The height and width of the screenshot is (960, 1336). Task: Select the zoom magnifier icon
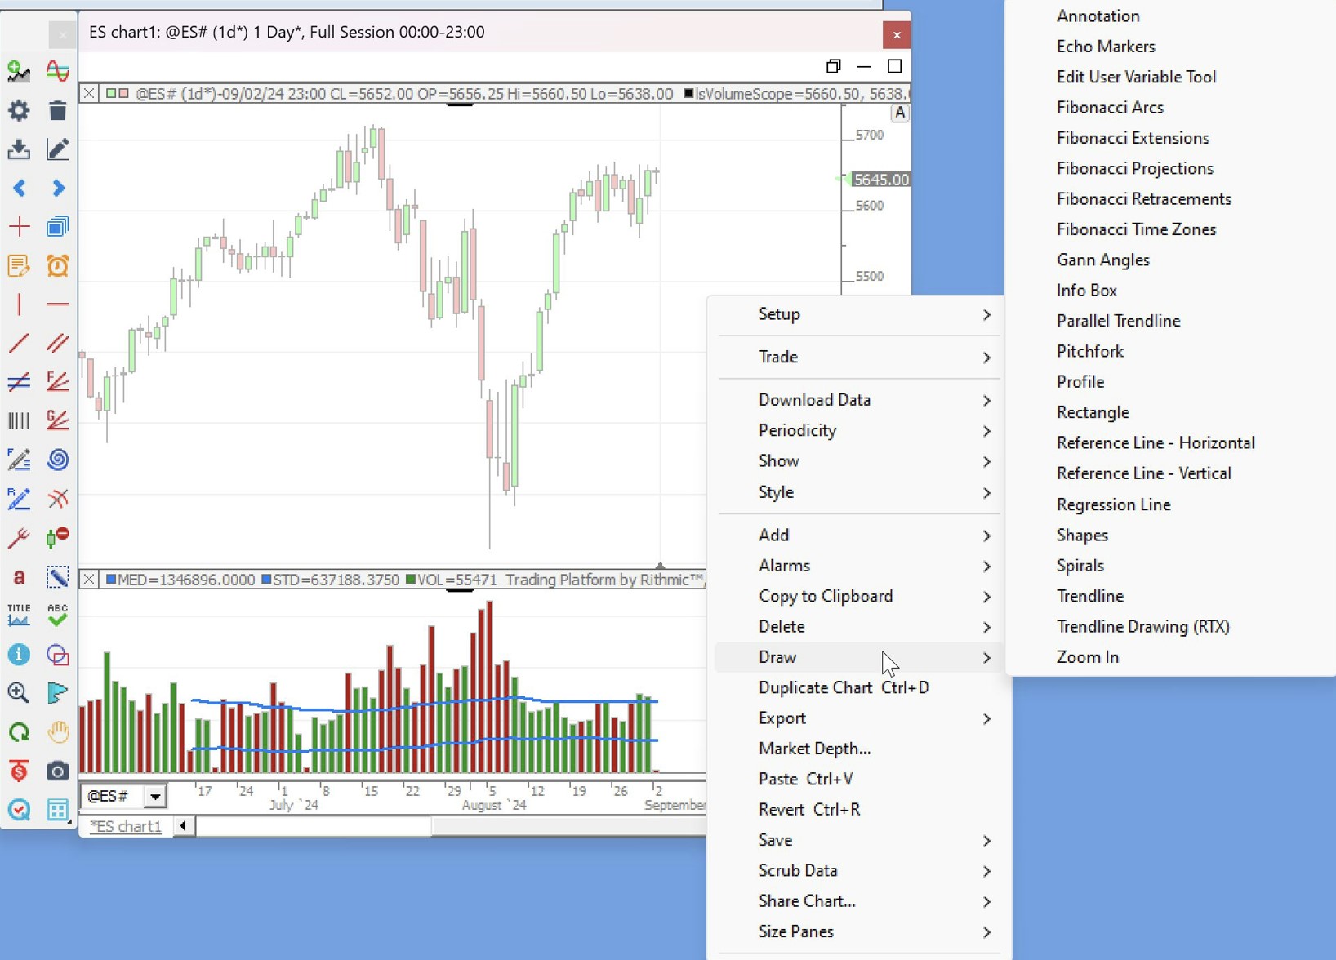click(18, 693)
